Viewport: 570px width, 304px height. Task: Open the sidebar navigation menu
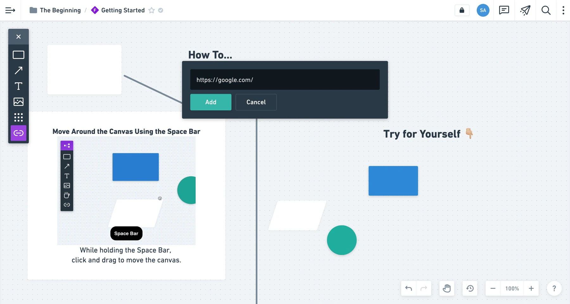click(x=10, y=10)
